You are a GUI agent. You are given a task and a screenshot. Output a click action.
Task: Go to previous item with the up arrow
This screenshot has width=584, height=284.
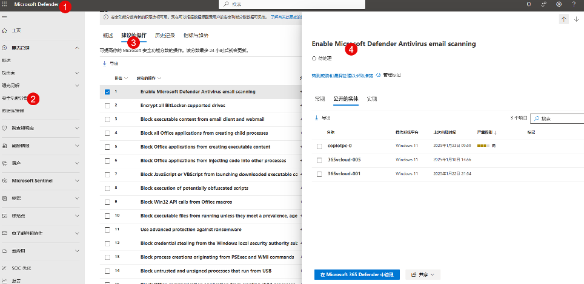(x=564, y=19)
